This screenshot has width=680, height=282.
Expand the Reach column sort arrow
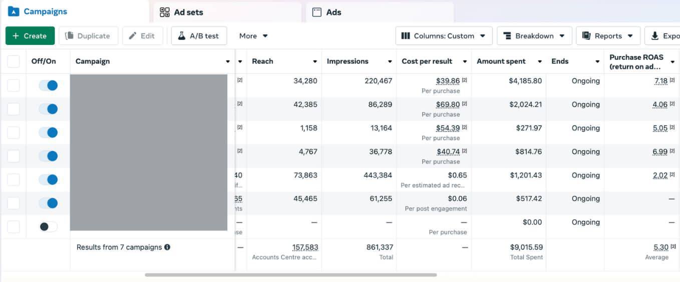click(x=315, y=61)
